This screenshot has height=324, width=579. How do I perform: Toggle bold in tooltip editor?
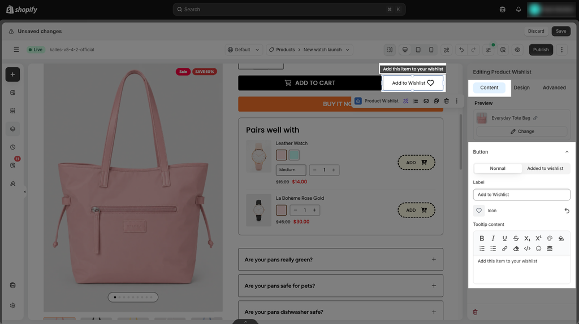(x=482, y=239)
